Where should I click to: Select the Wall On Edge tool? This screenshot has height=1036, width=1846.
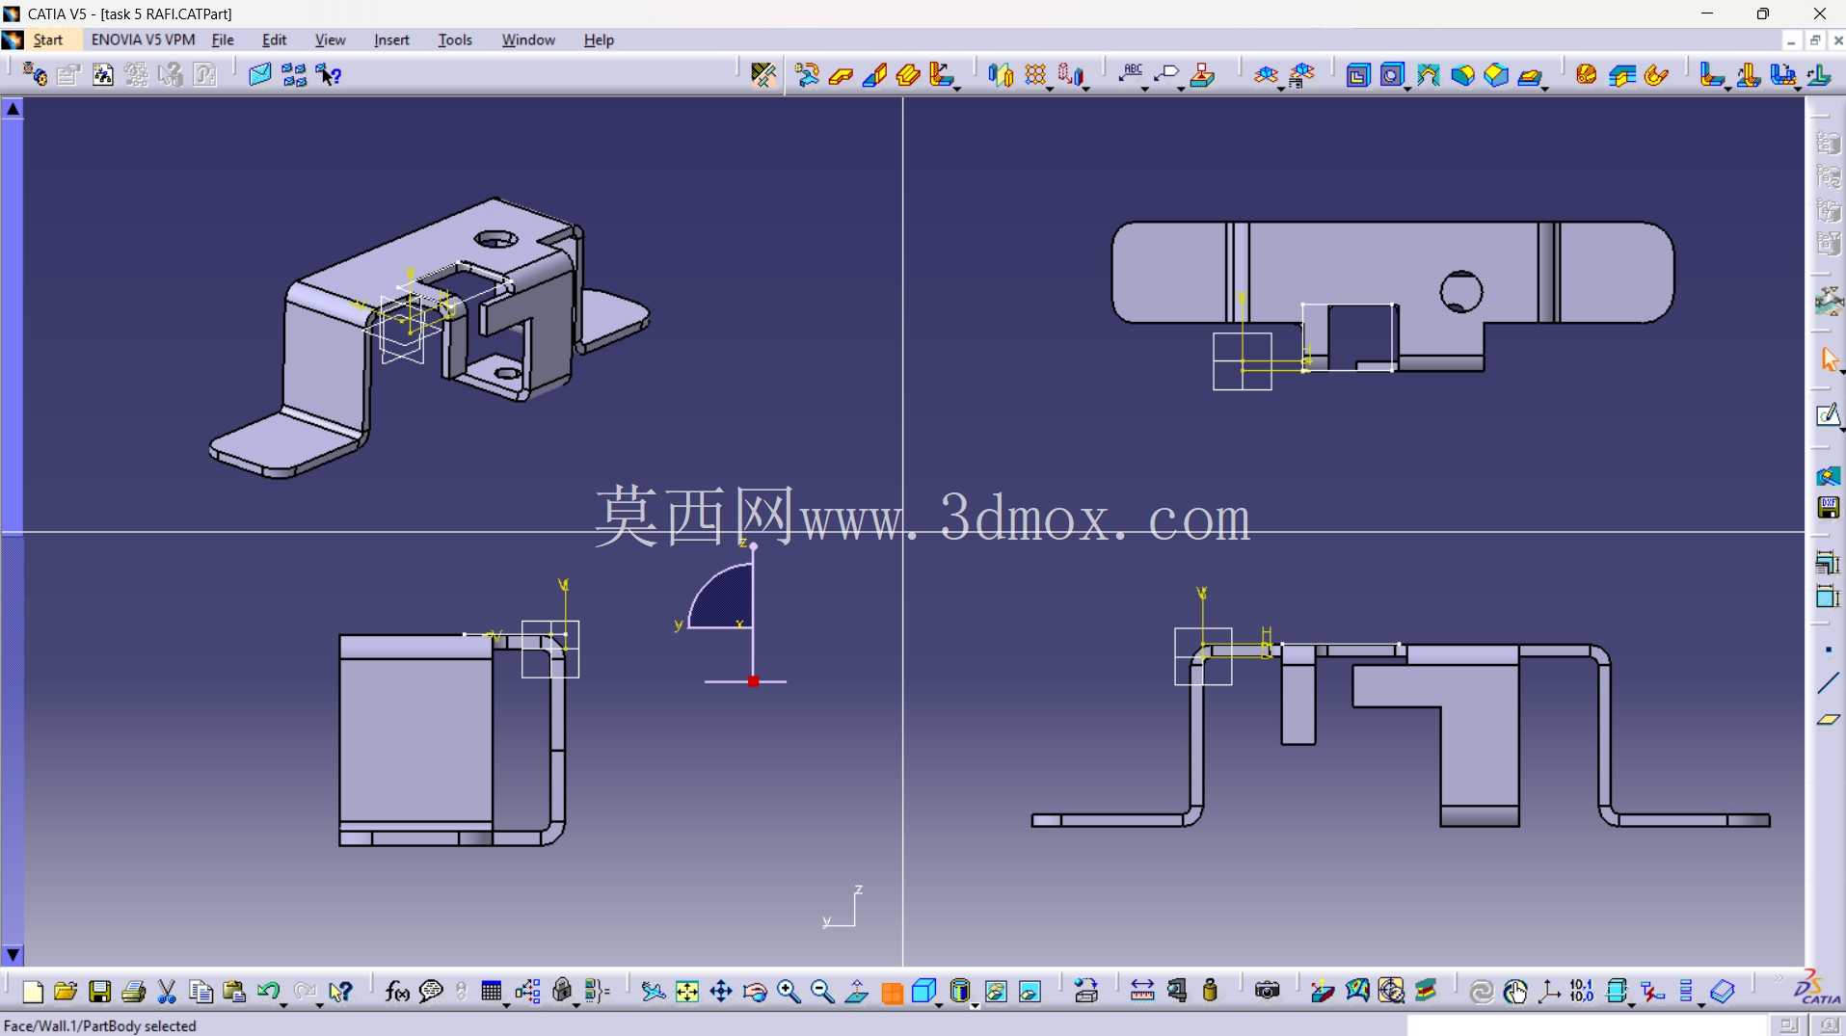tap(874, 75)
